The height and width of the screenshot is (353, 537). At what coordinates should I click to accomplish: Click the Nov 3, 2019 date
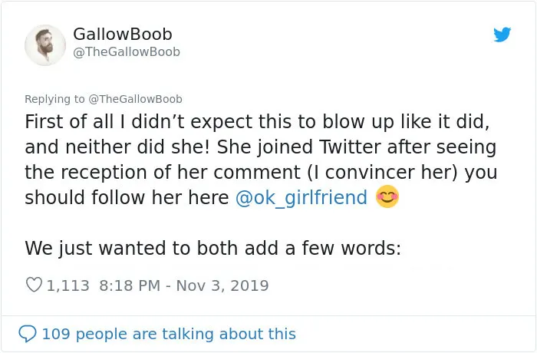(x=222, y=285)
